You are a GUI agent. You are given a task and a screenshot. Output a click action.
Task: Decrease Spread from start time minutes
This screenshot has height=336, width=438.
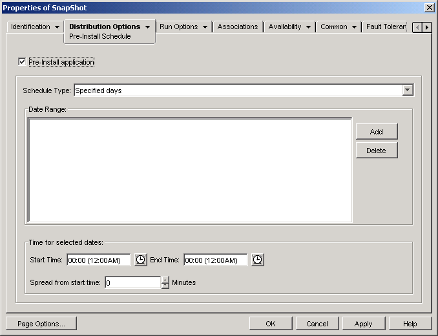[x=165, y=286]
